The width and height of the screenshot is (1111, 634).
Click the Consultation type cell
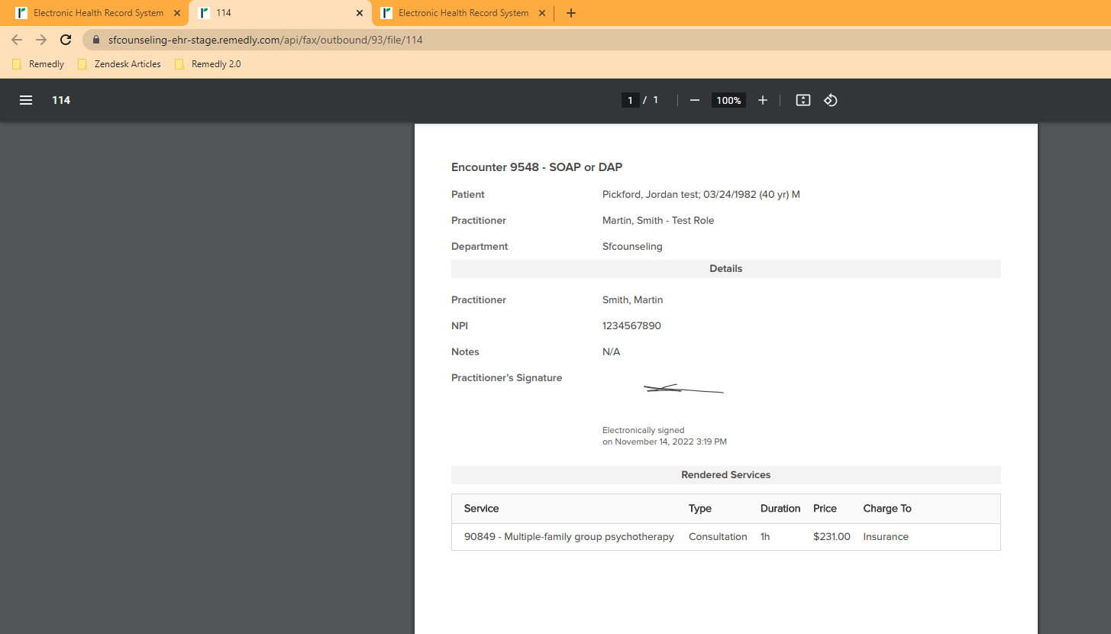[x=718, y=537]
